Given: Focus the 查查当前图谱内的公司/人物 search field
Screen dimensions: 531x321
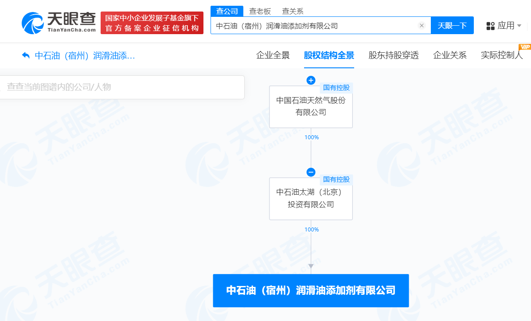Looking at the screenshot, I should pyautogui.click(x=122, y=87).
